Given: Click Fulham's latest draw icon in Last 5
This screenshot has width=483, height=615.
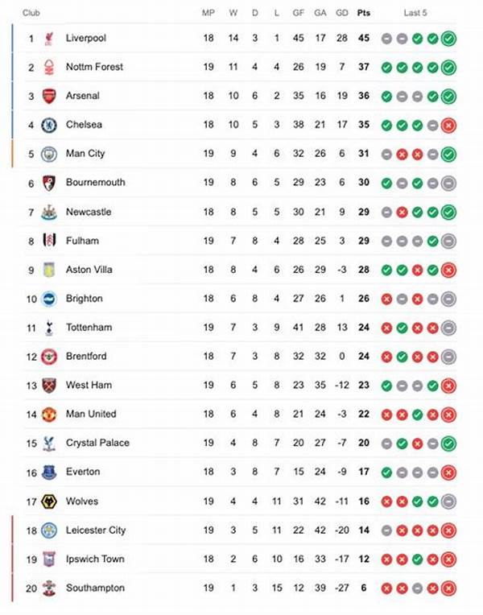Looking at the screenshot, I should click(x=448, y=241).
